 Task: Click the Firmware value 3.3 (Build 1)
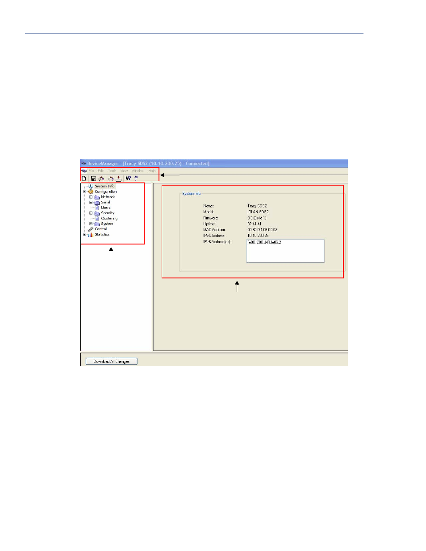tap(257, 218)
